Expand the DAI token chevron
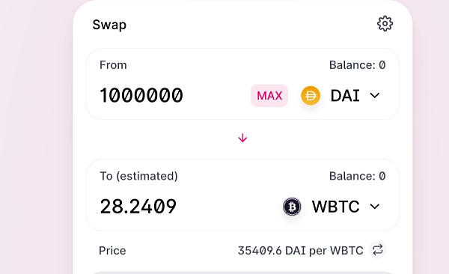 (375, 95)
